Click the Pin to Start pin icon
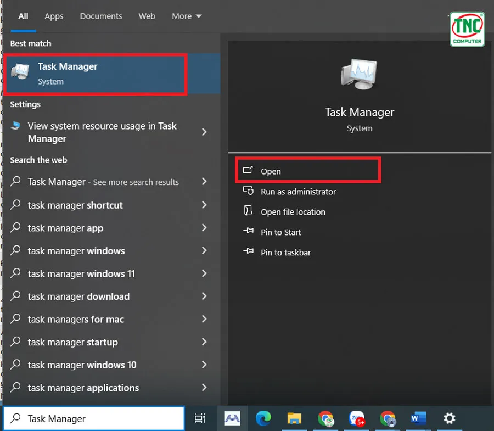Viewport: 494px width, 431px height. tap(248, 231)
